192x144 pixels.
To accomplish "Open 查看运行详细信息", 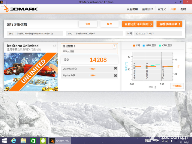I will (137, 24).
